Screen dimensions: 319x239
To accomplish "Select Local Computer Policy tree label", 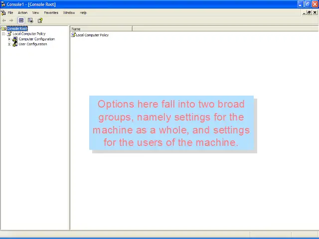I will [29, 34].
